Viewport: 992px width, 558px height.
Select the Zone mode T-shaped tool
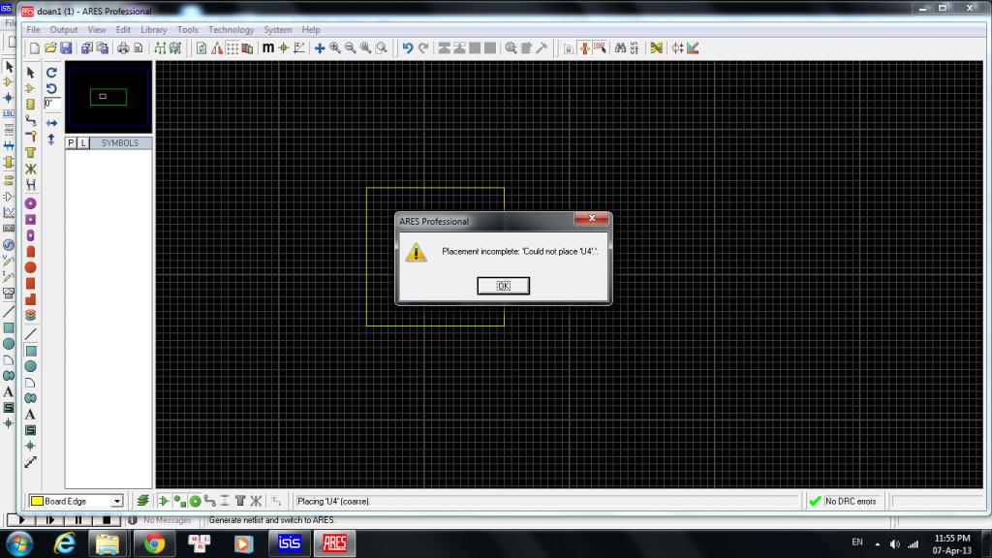pos(30,152)
